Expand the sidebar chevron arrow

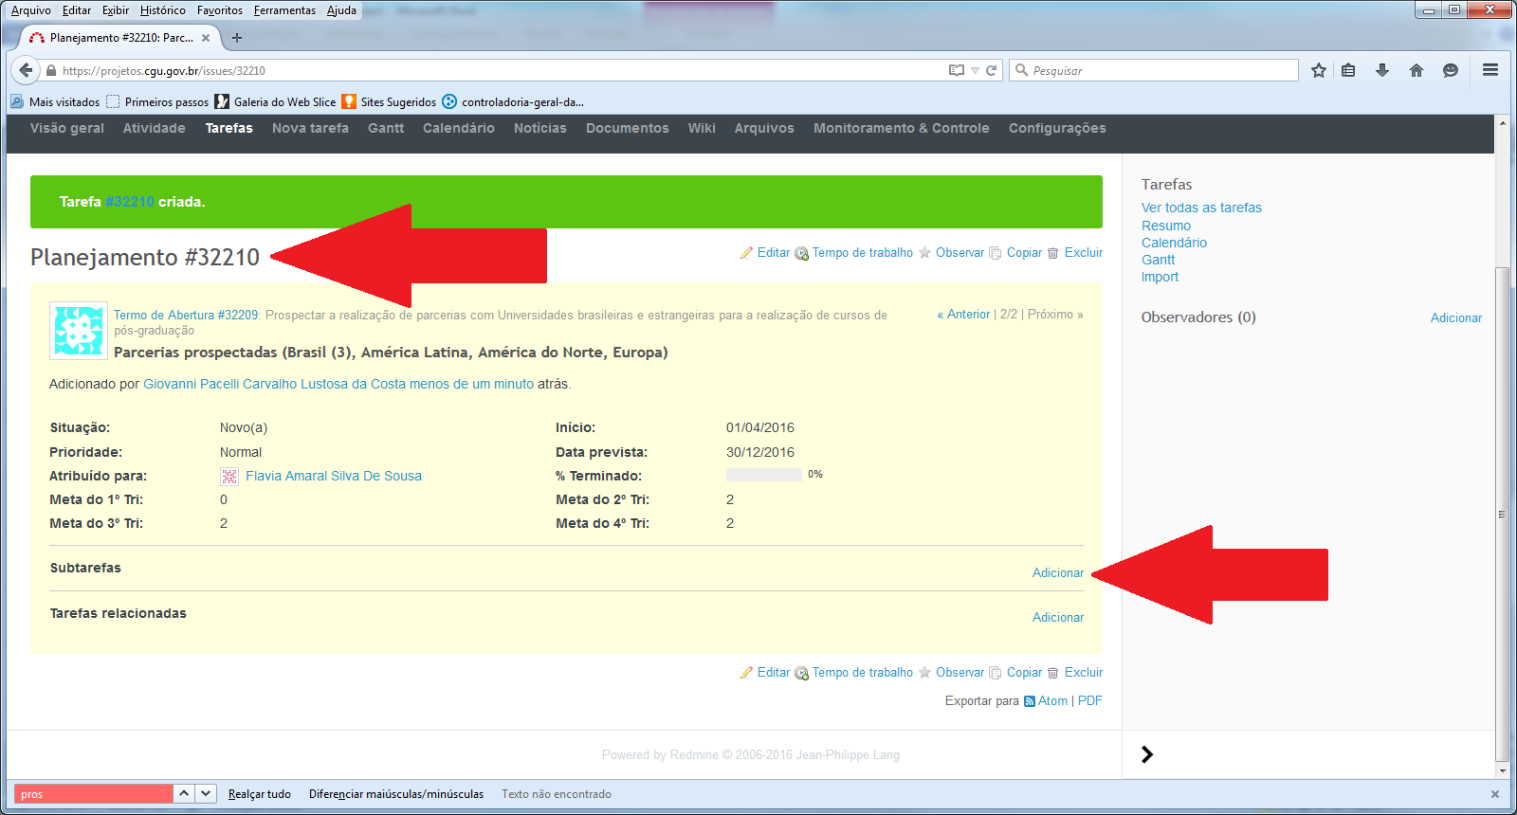(x=1147, y=754)
